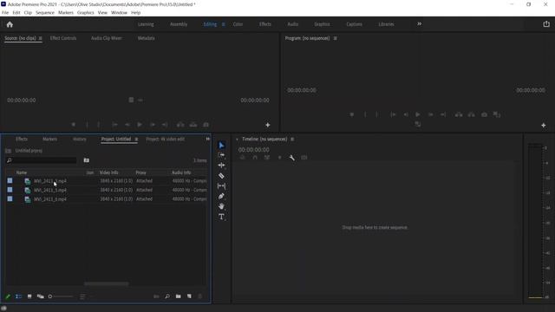The height and width of the screenshot is (312, 555).
Task: Select the Hand tool
Action: click(222, 206)
